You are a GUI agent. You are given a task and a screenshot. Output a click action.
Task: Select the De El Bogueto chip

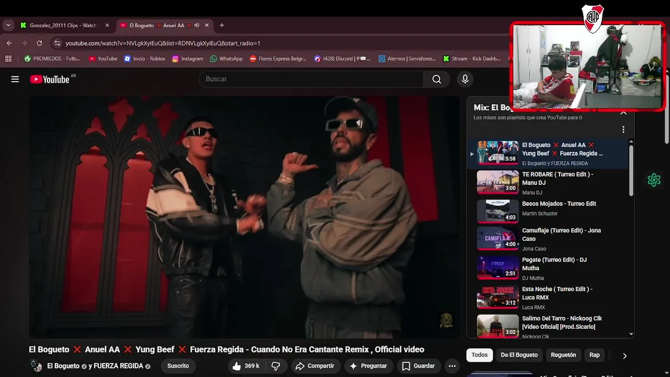[x=519, y=355]
